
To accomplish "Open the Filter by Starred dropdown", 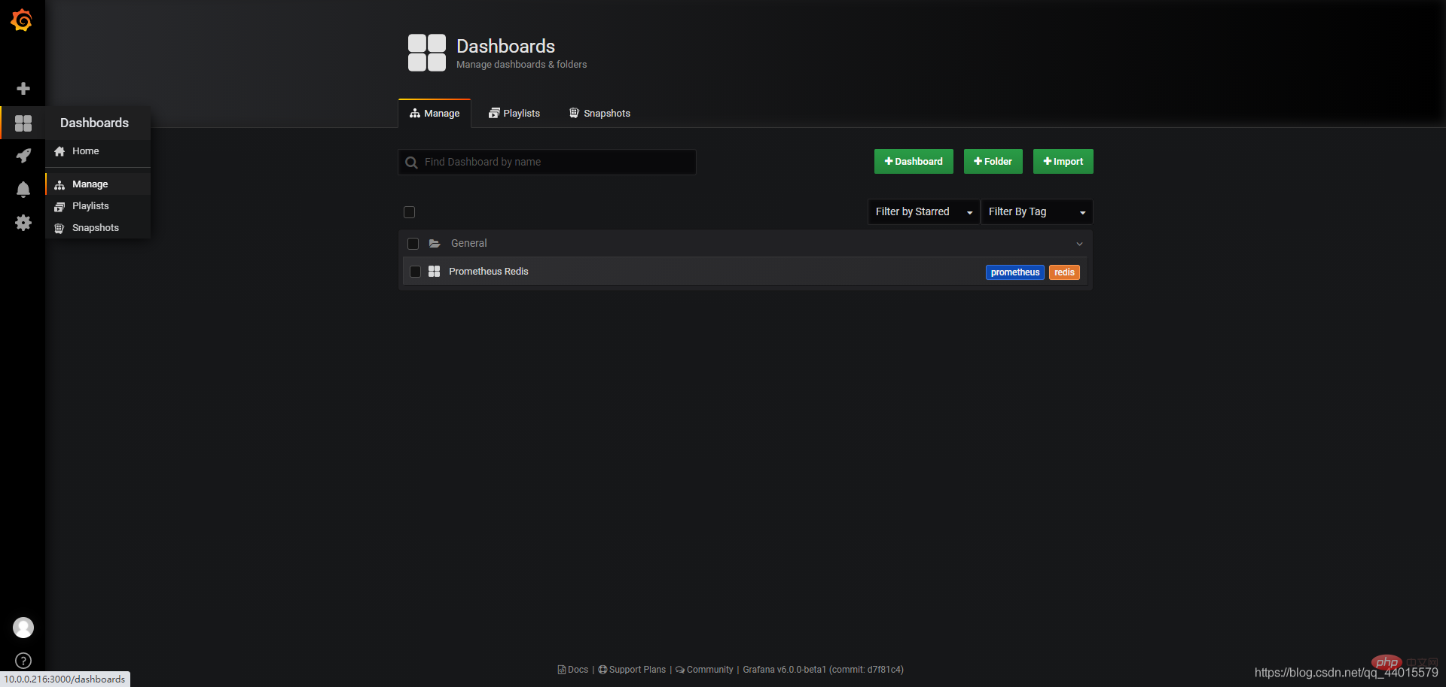I will [923, 212].
